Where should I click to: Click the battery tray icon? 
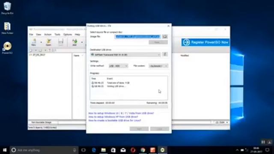point(242,150)
